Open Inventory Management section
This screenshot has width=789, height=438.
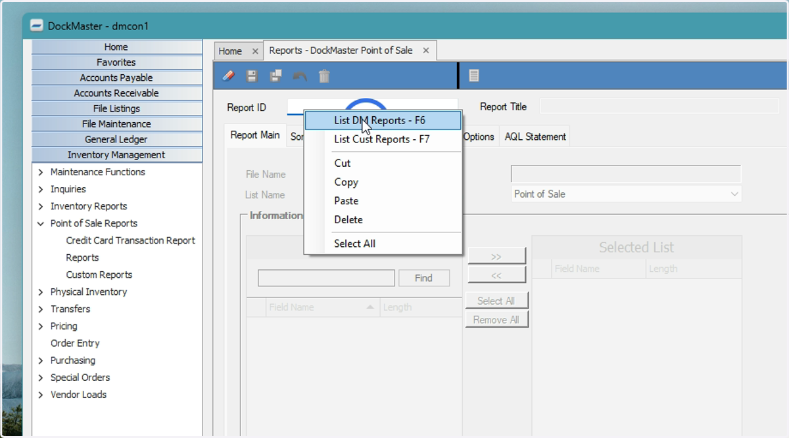tap(117, 155)
